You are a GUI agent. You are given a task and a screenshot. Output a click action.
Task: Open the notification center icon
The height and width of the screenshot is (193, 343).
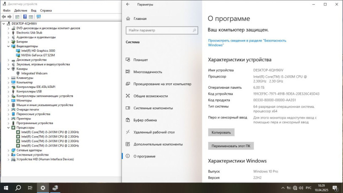(335, 188)
